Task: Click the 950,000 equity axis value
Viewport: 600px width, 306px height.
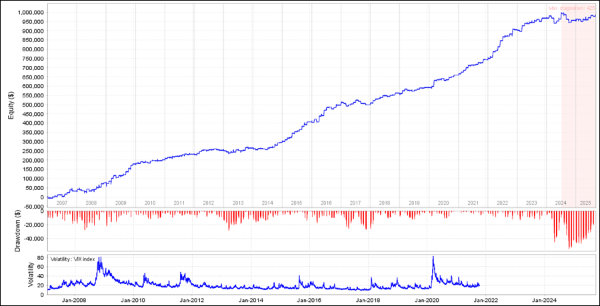Action: (x=33, y=21)
